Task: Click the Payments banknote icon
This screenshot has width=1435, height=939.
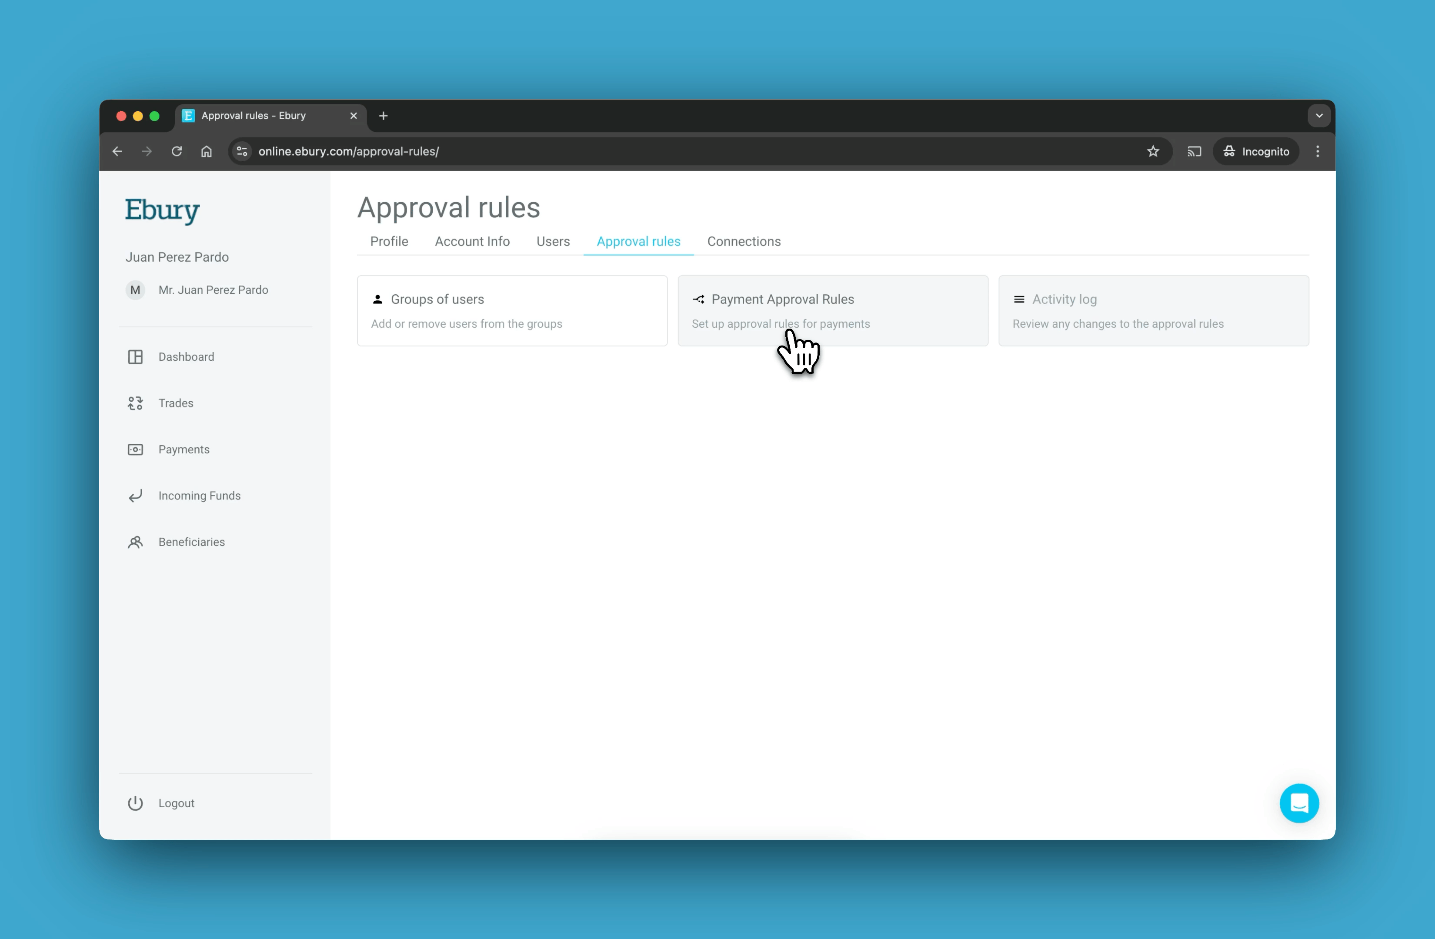Action: pyautogui.click(x=135, y=450)
